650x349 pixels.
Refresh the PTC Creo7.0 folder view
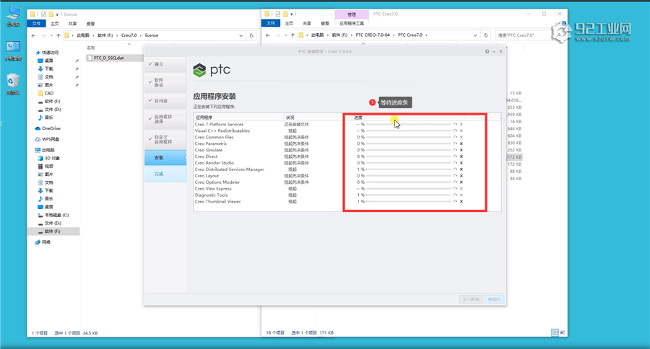(486, 35)
